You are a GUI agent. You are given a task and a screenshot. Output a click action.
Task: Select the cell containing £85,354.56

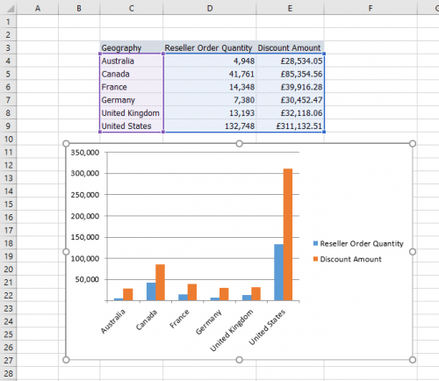pyautogui.click(x=290, y=74)
